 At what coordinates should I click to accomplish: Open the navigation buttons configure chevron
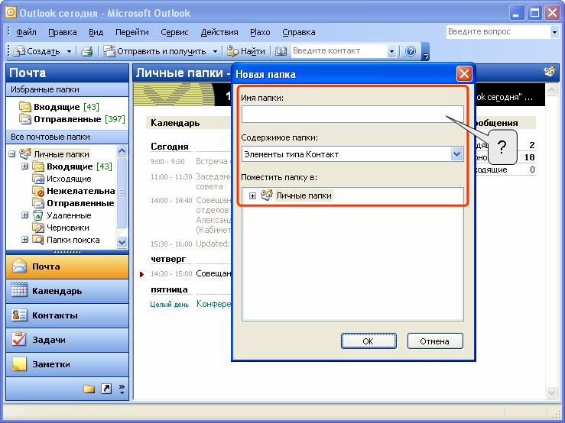click(122, 389)
